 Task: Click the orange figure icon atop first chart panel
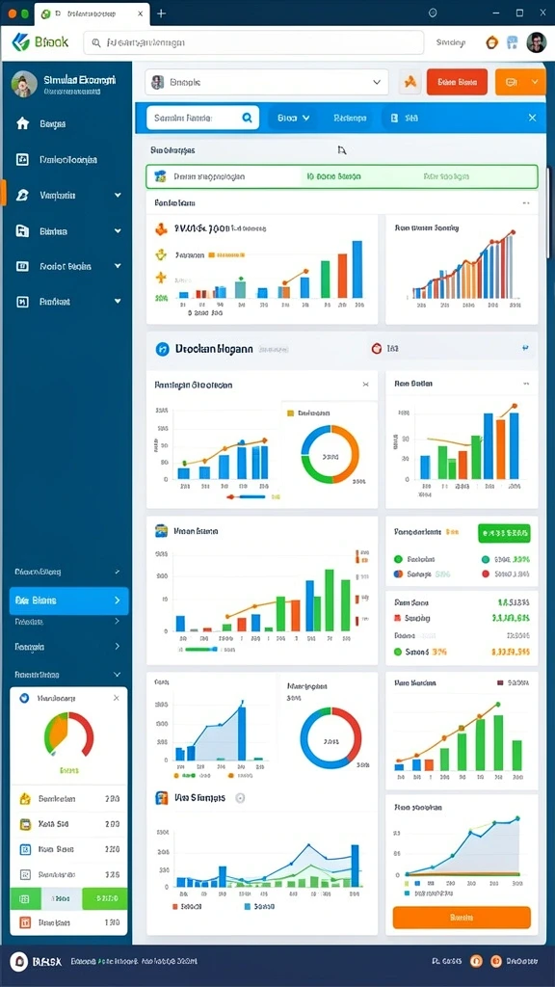coord(161,229)
